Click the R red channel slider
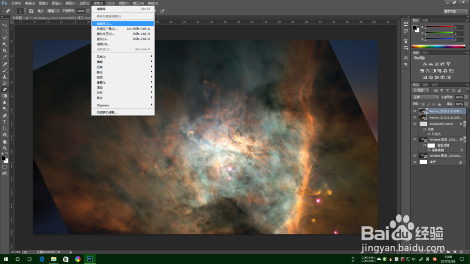The width and height of the screenshot is (470, 264). pyautogui.click(x=439, y=27)
